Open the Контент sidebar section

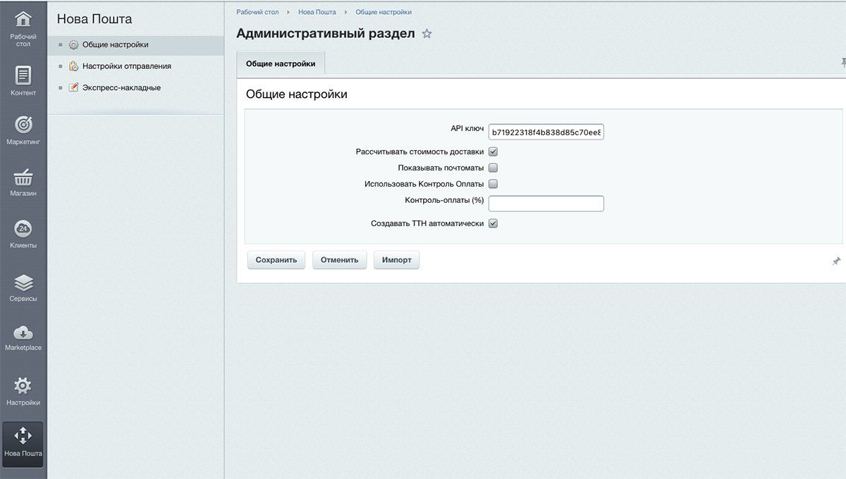coord(23,80)
